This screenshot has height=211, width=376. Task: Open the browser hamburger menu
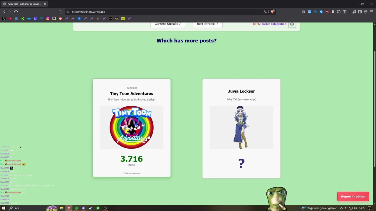pos(372,12)
